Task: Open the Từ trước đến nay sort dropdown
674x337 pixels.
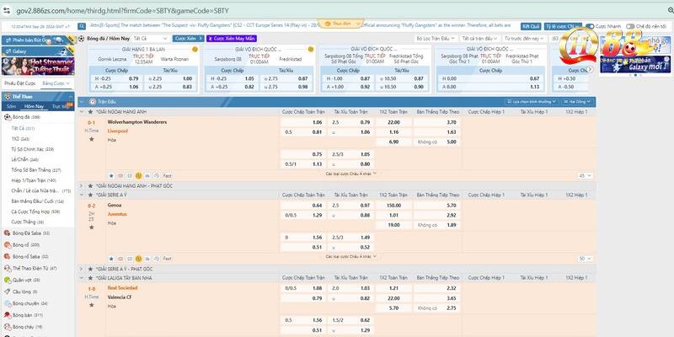Action: 524,39
